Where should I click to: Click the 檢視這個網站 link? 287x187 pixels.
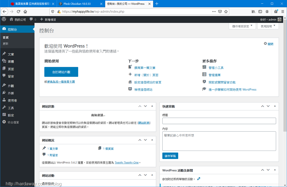(x=143, y=90)
